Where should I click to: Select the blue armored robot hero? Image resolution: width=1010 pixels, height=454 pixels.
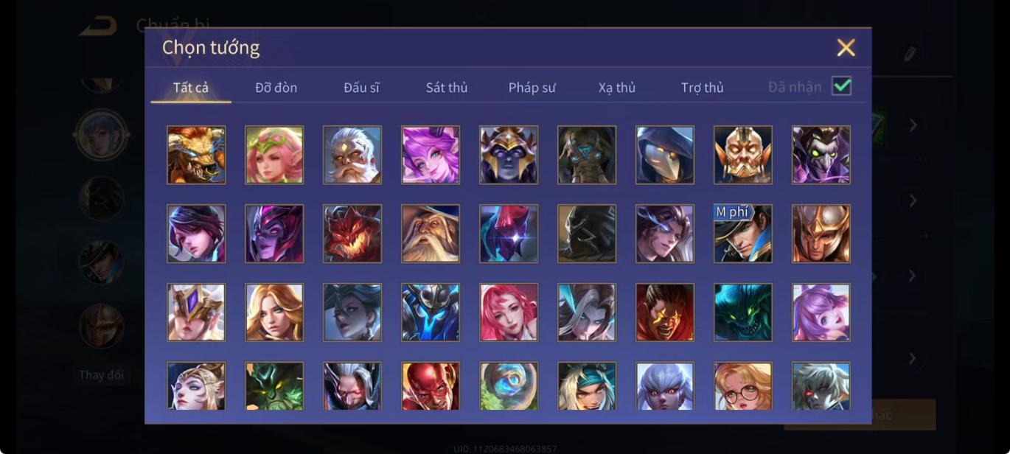(x=431, y=312)
